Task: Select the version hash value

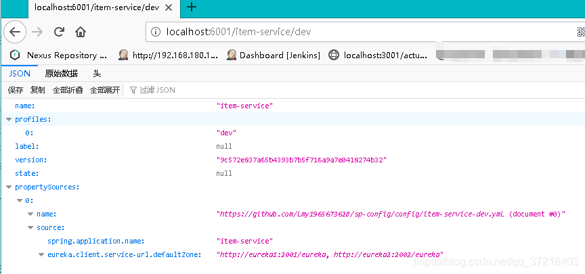Action: [301, 160]
